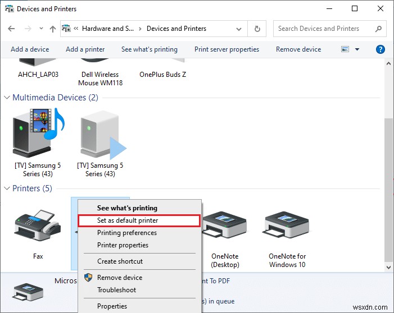Choose Set as default printer
The width and height of the screenshot is (394, 313).
[x=139, y=220]
